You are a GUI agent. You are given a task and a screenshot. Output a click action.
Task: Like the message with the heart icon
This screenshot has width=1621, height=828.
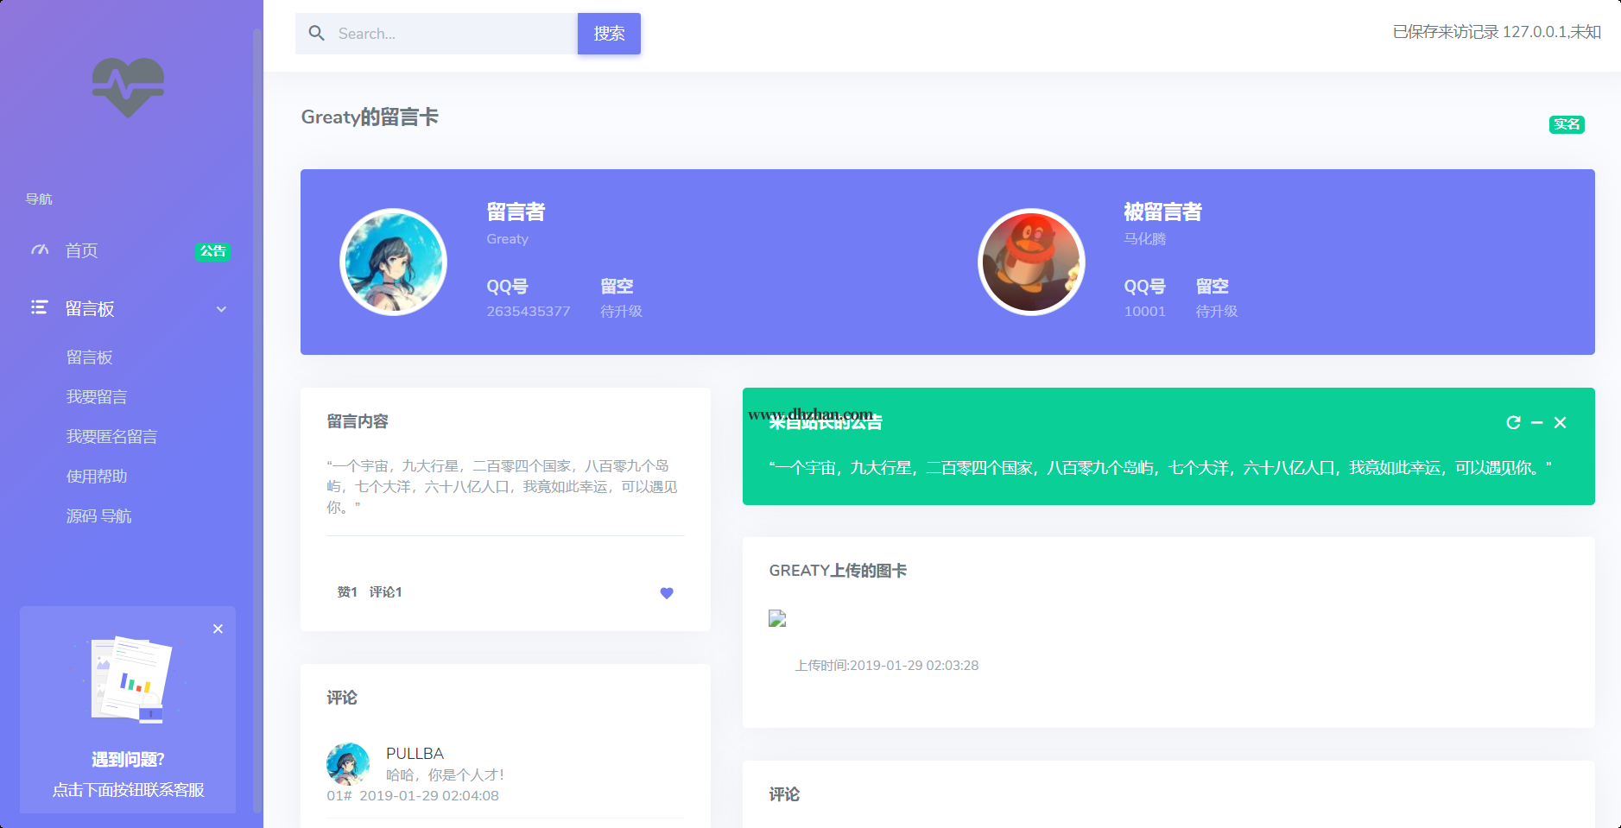[x=666, y=593]
